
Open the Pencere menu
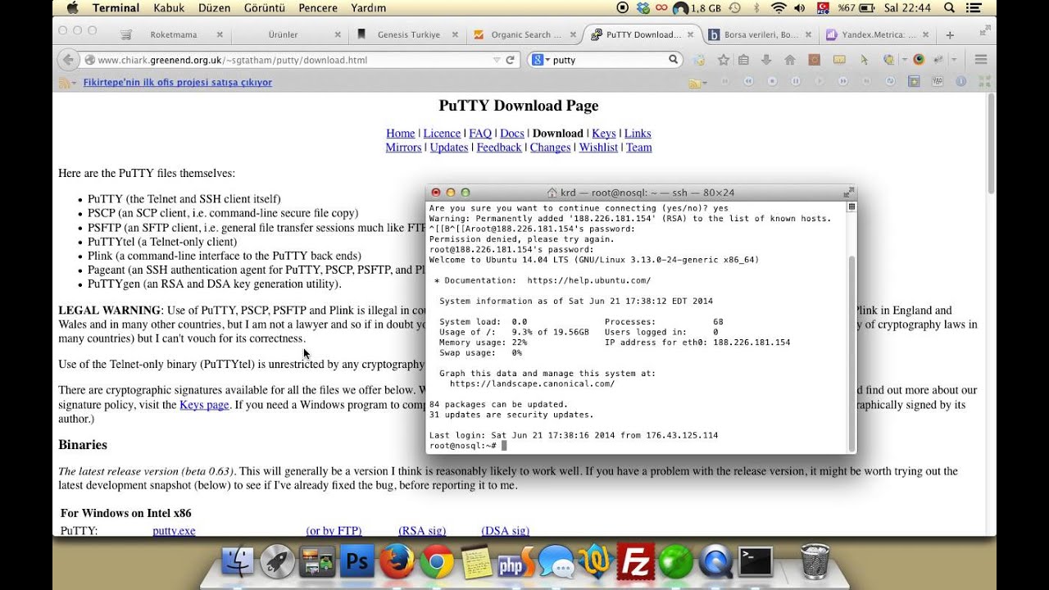coord(318,8)
